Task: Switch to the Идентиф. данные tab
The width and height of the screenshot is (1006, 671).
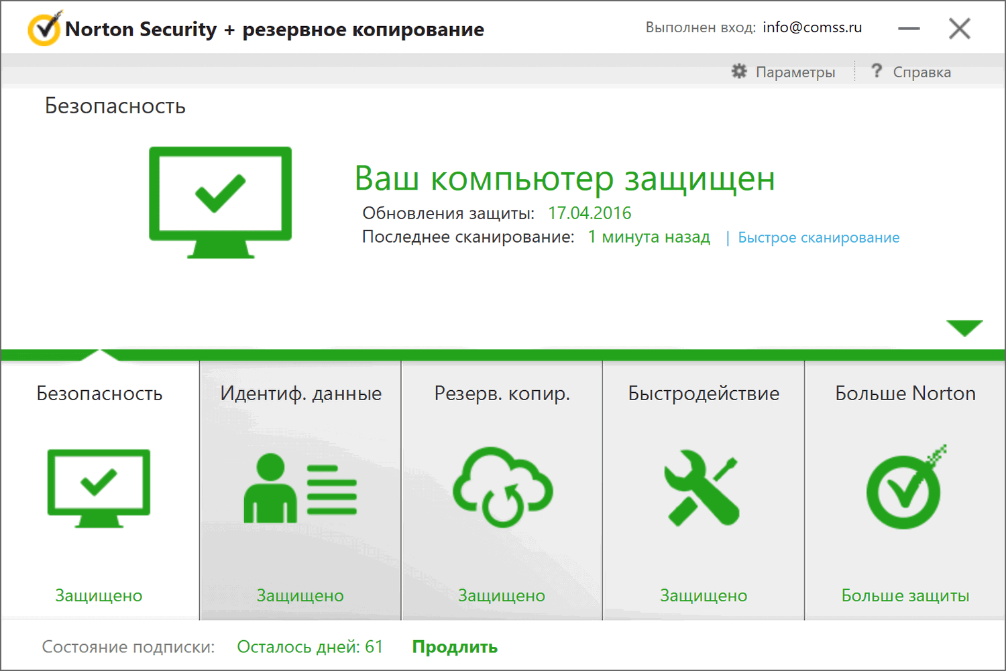Action: click(300, 393)
